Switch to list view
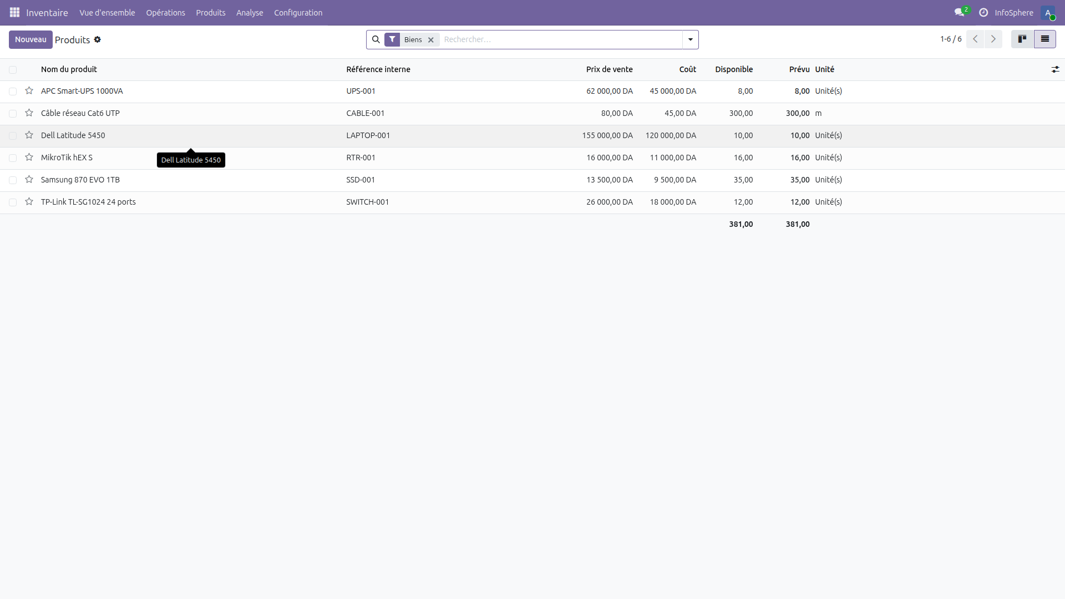Screen dimensions: 1065x599 [x=1046, y=39]
